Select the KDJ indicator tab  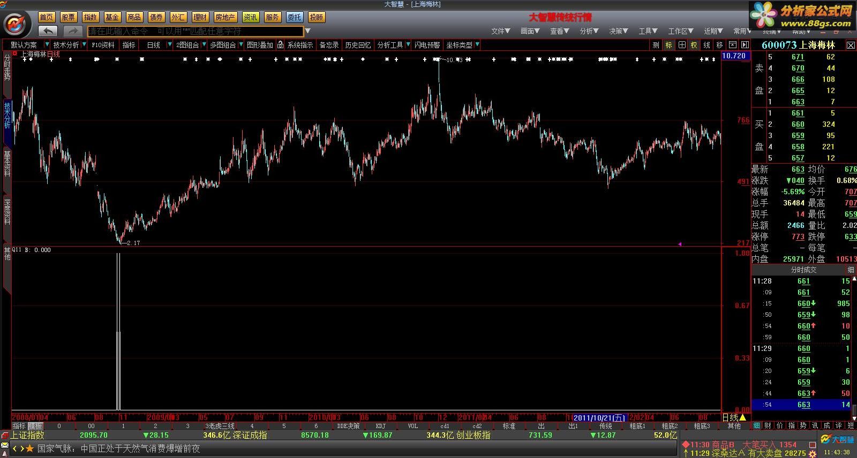point(380,426)
